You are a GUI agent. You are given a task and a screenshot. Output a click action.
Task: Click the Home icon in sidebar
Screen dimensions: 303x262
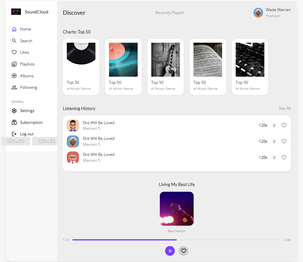14,29
